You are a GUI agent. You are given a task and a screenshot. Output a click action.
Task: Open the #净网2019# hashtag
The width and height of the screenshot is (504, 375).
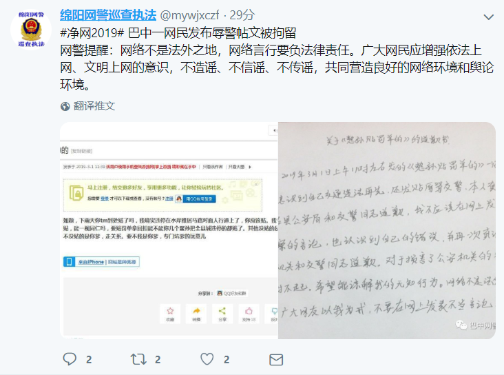point(92,33)
